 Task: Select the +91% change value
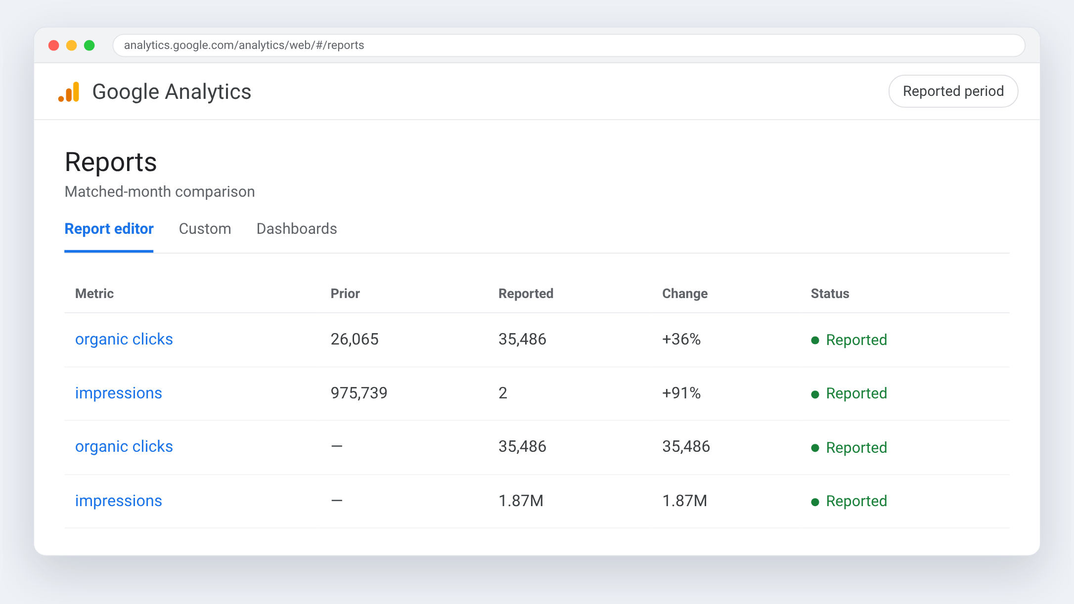pyautogui.click(x=681, y=393)
